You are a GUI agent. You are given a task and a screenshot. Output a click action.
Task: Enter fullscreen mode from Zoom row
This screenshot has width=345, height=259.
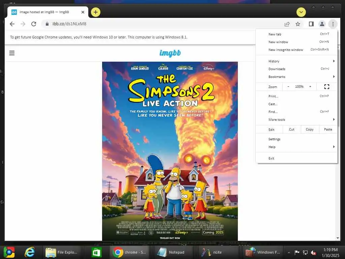click(327, 87)
